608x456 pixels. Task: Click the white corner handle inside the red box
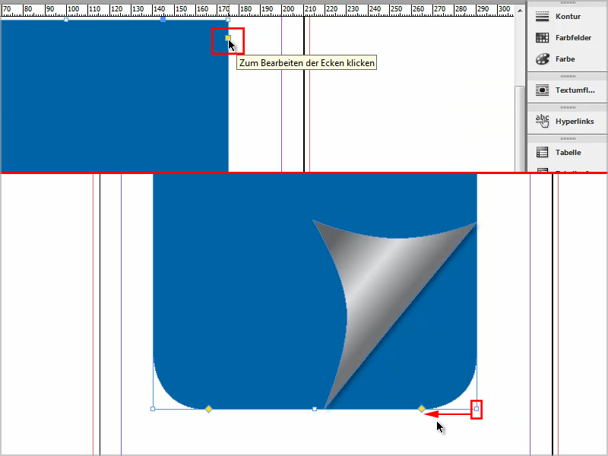[478, 408]
